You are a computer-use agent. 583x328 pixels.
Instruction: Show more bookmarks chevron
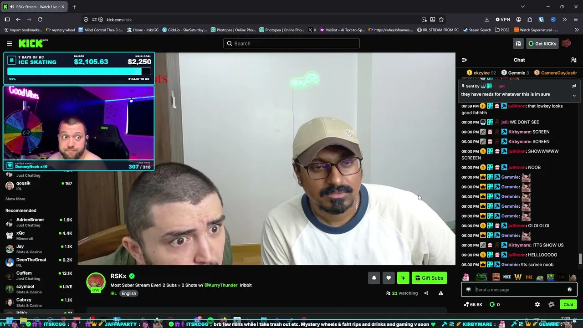tap(576, 30)
